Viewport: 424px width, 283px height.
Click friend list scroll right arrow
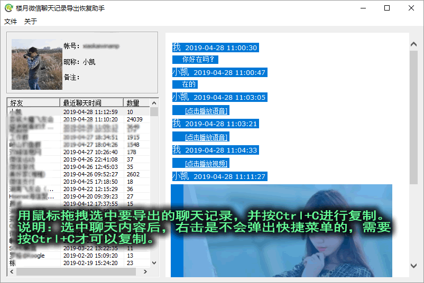[145, 272]
